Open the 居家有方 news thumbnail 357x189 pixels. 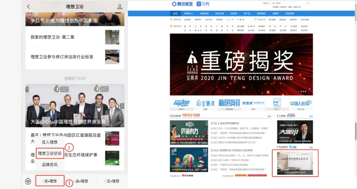tap(189, 132)
